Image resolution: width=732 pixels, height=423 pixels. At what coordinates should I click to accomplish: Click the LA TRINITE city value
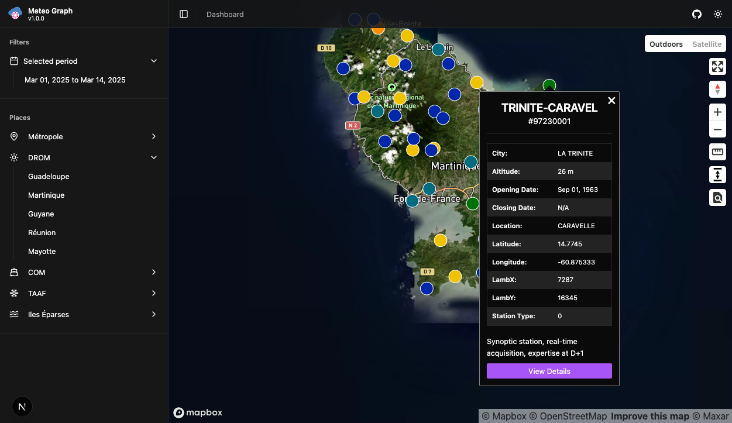[x=575, y=153]
